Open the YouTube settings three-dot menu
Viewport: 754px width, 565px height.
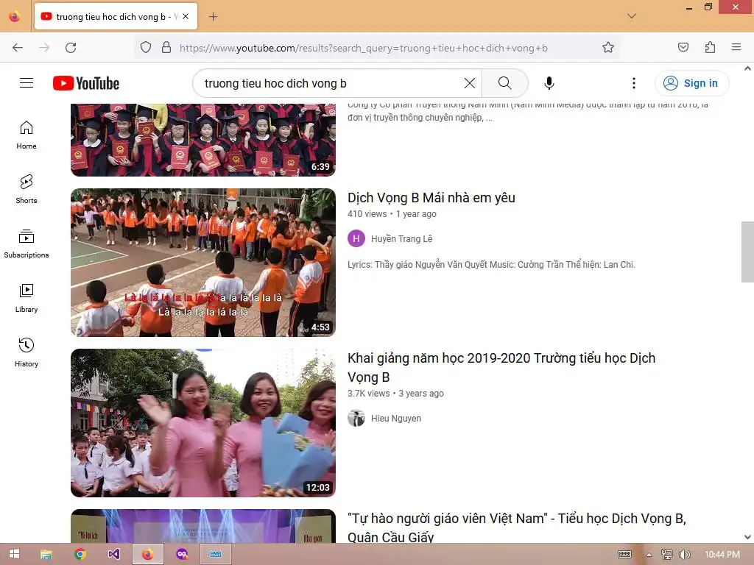pyautogui.click(x=634, y=83)
